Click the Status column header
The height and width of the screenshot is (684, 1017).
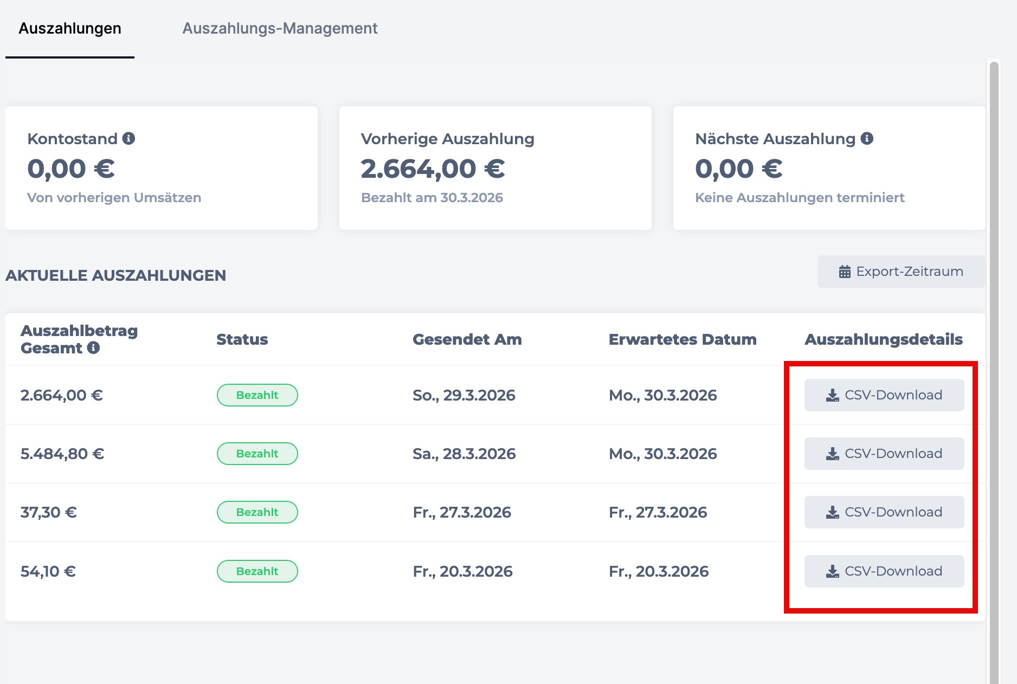point(242,339)
